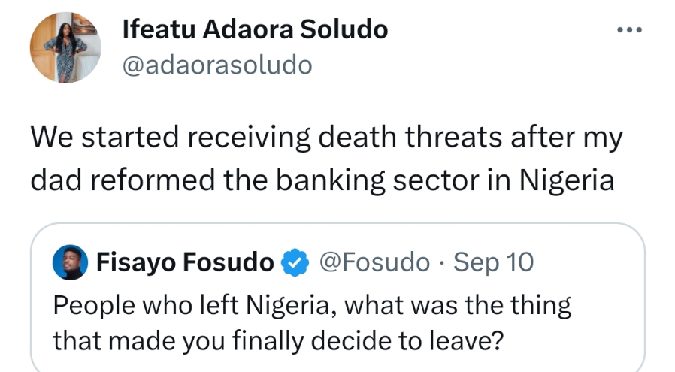Open the three-dot more options menu

coord(629,31)
